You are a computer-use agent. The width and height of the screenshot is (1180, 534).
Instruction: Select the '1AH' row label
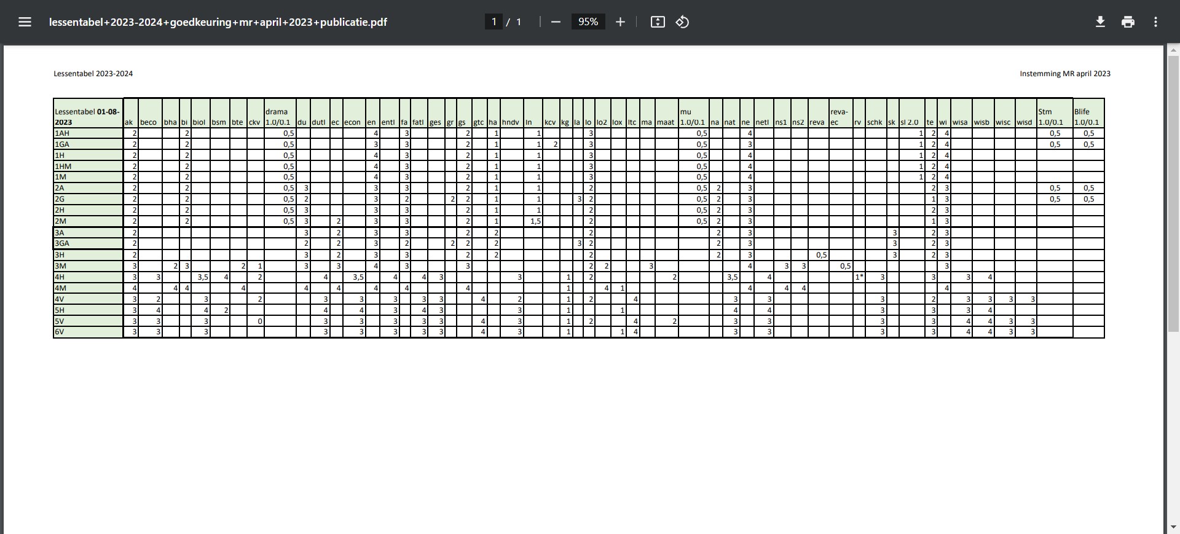[88, 133]
